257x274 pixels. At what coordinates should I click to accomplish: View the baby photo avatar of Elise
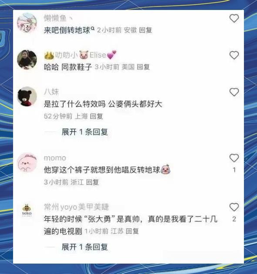[27, 60]
